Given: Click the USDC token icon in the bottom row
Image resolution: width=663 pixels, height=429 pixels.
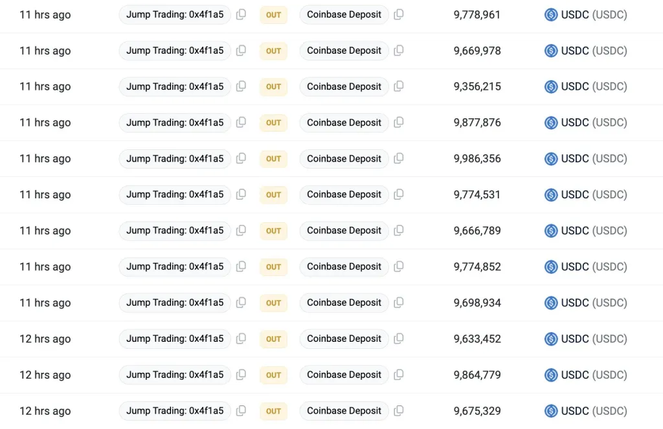Looking at the screenshot, I should click(551, 411).
